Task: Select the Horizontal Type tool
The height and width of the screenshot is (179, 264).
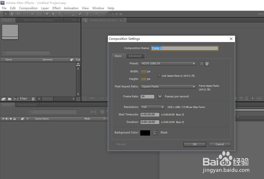Action: click(x=60, y=14)
